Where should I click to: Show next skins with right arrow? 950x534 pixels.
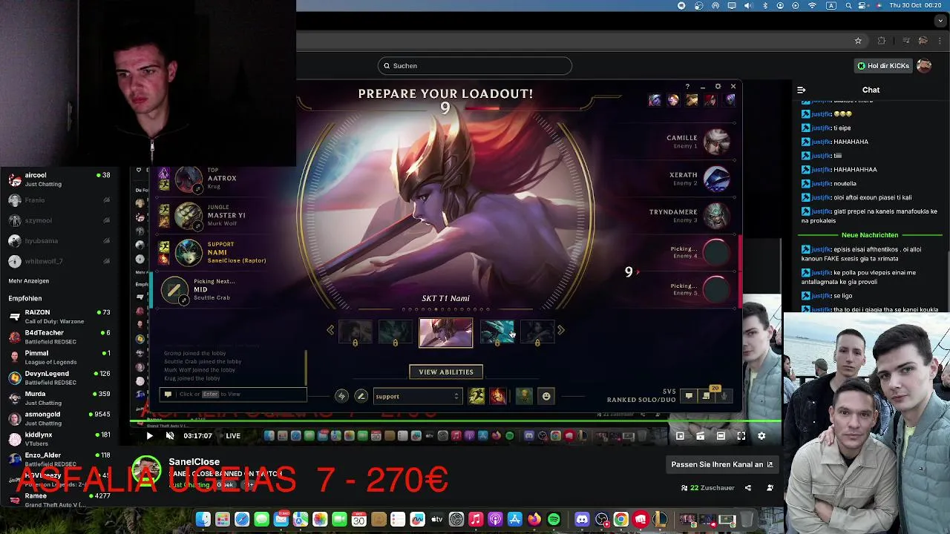(561, 330)
